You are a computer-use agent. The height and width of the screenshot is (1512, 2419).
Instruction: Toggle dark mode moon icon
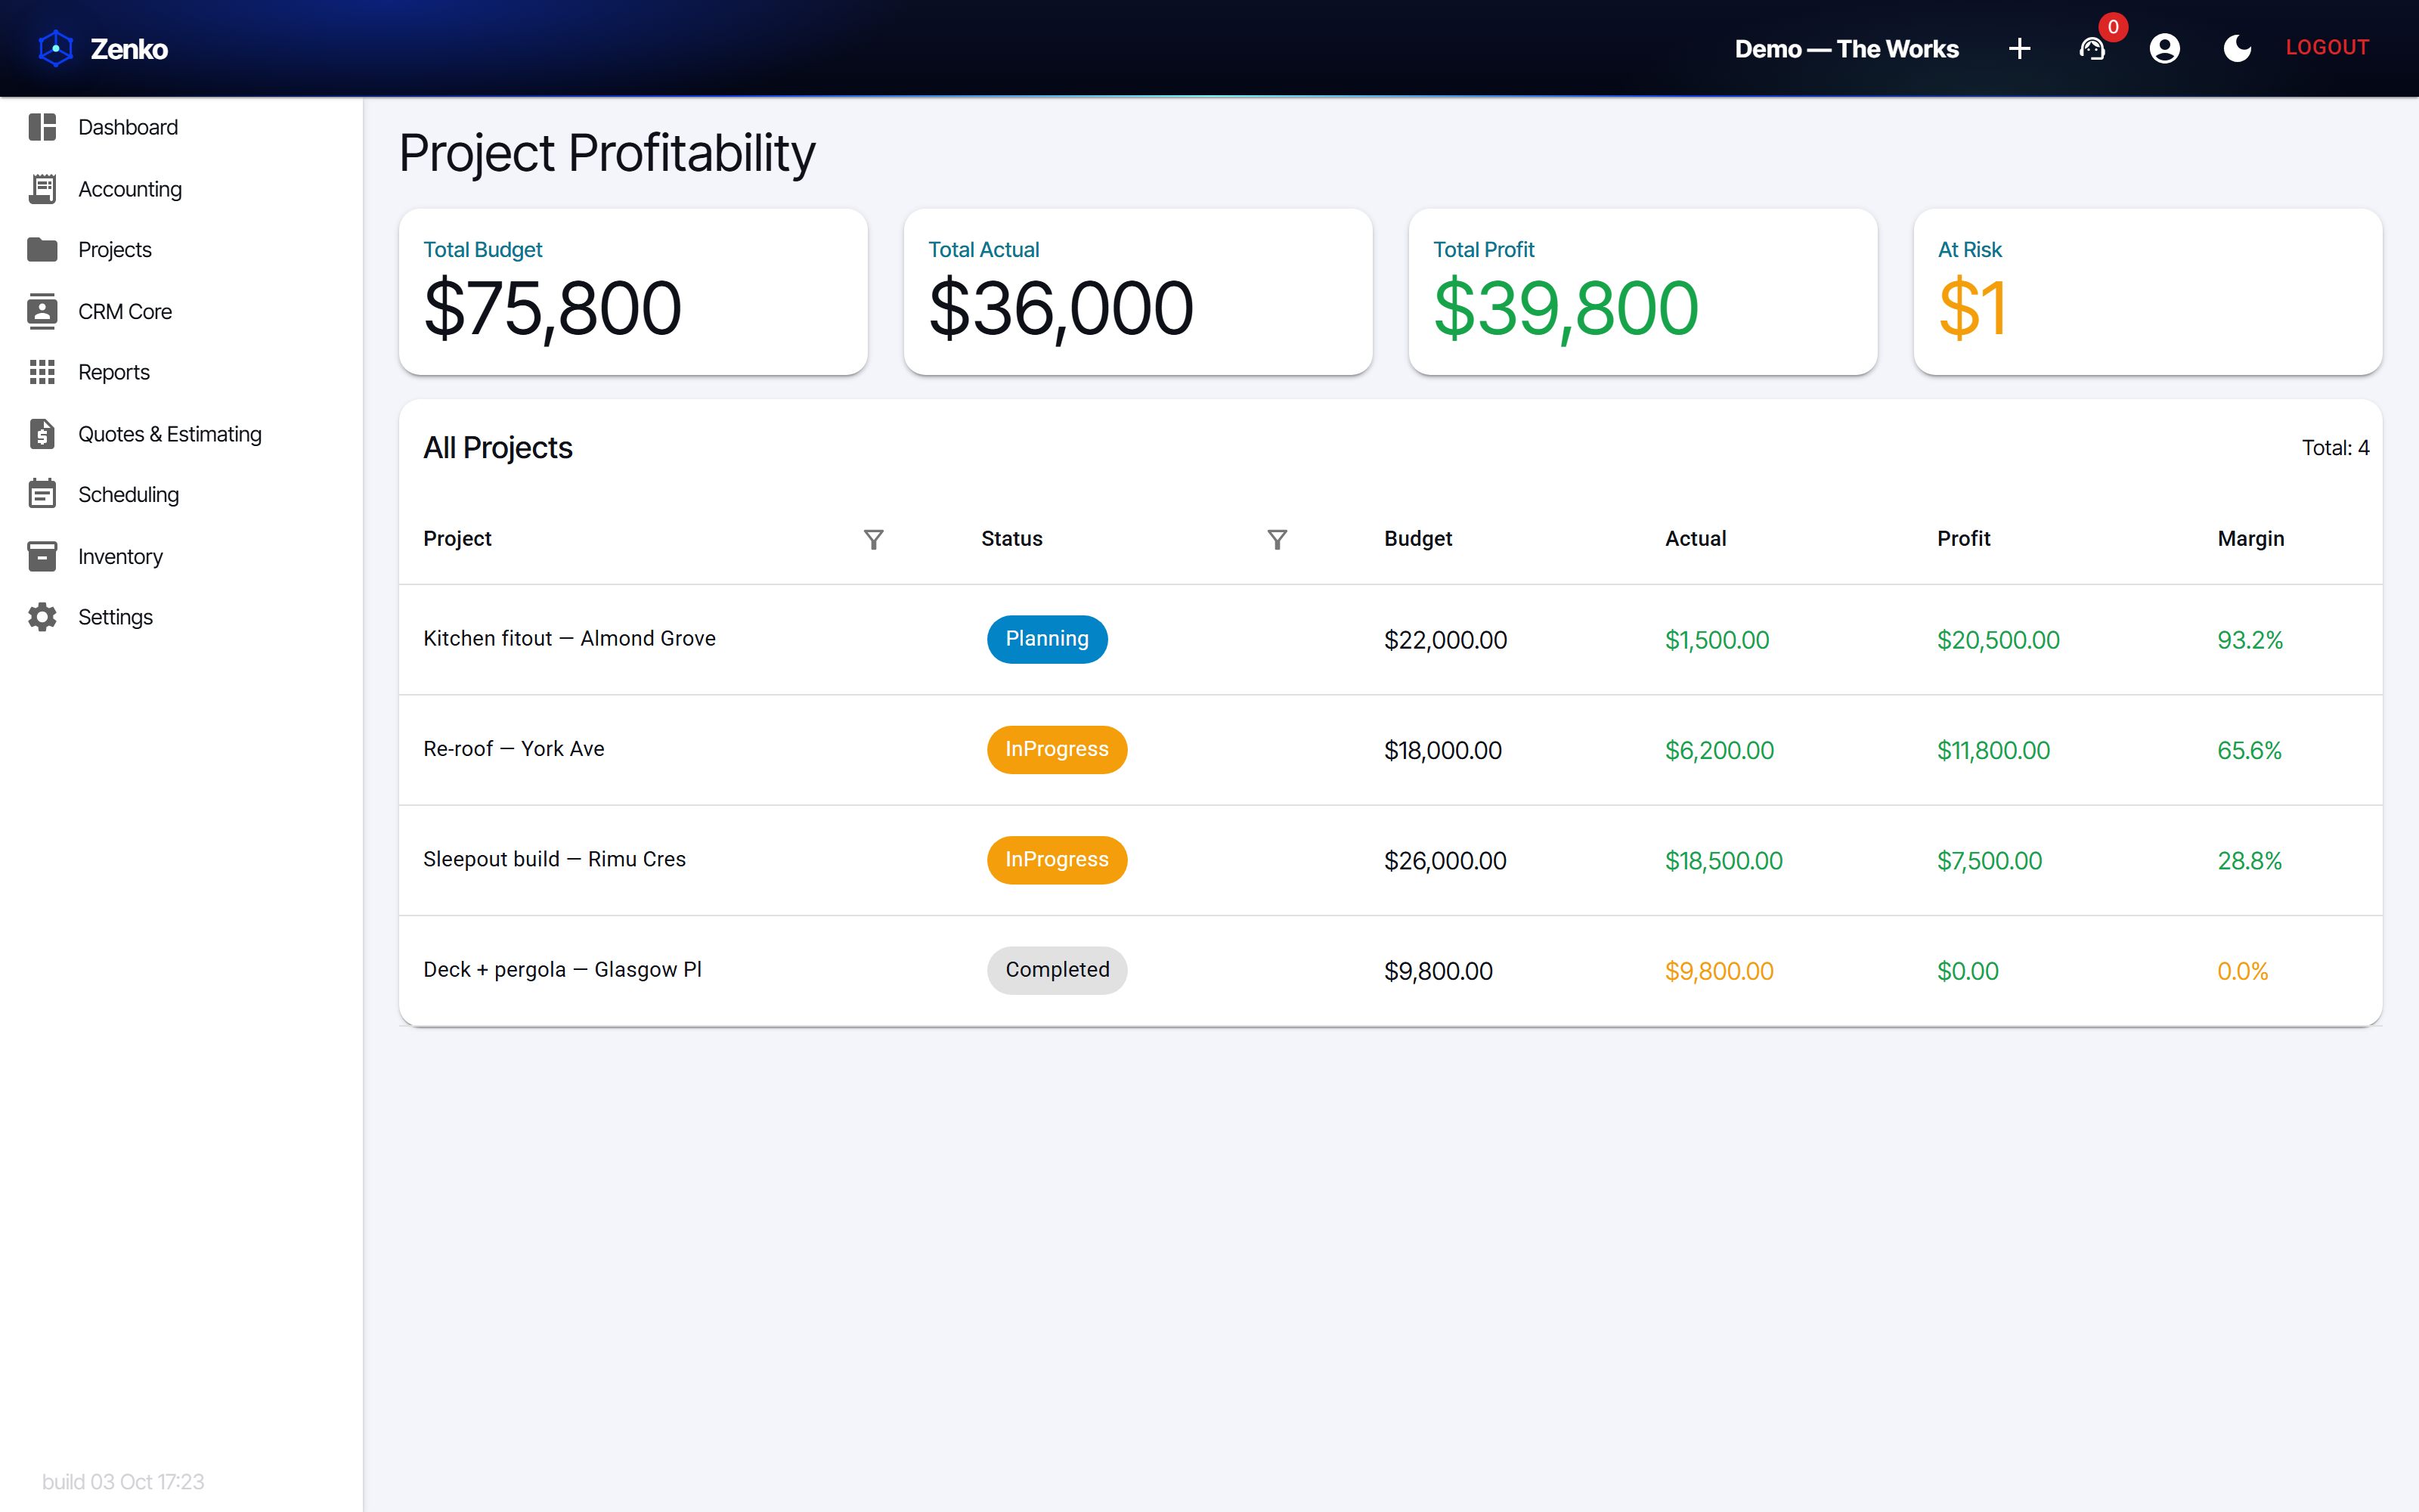pyautogui.click(x=2237, y=48)
